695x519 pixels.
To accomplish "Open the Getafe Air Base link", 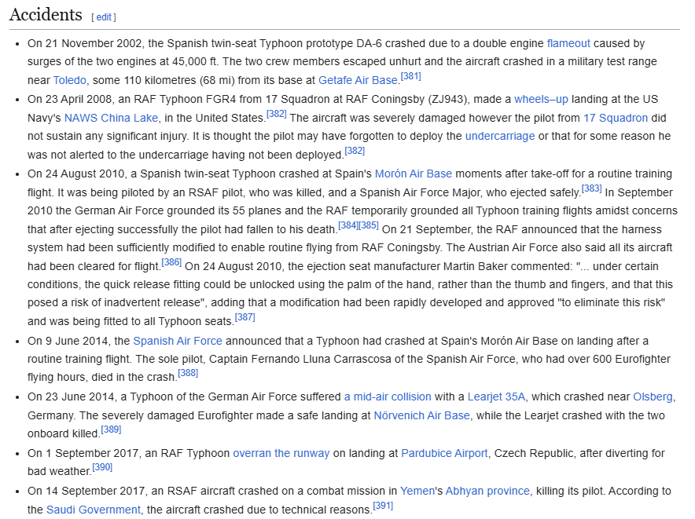I will tap(358, 80).
